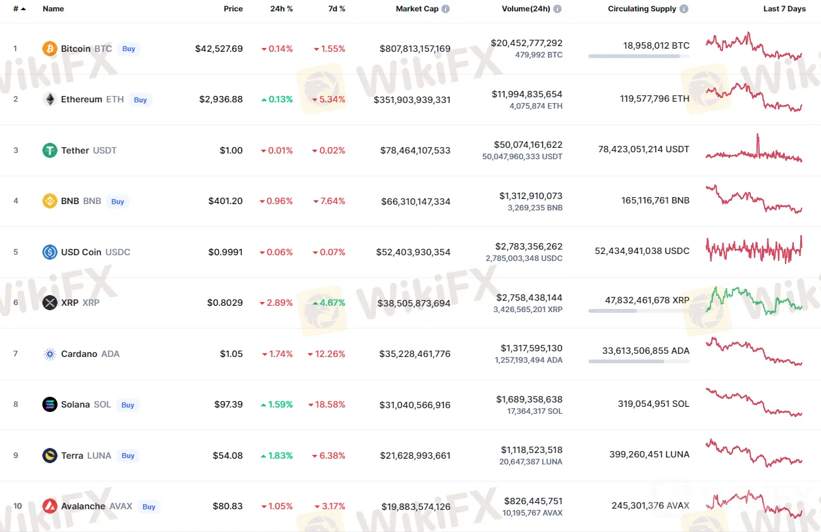Click the Market Cap info icon
Screen dimensions: 821x532
[x=446, y=9]
